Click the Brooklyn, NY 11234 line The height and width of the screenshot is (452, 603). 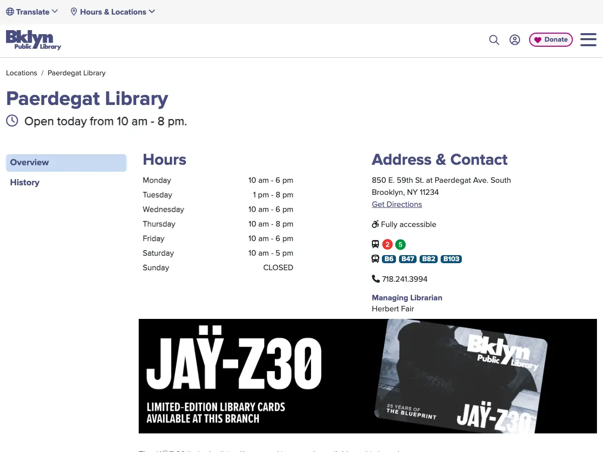coord(405,192)
